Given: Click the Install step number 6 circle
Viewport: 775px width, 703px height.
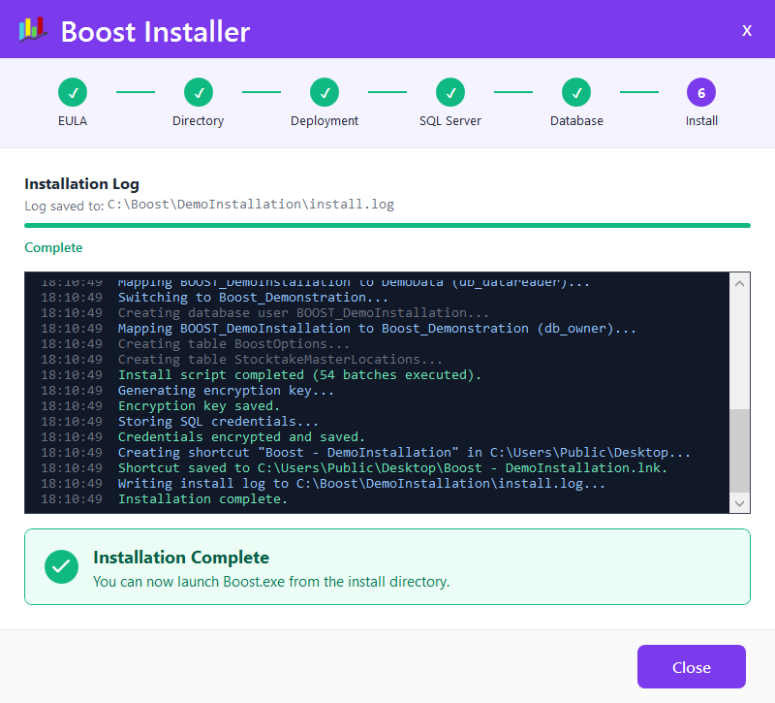Looking at the screenshot, I should 701,92.
